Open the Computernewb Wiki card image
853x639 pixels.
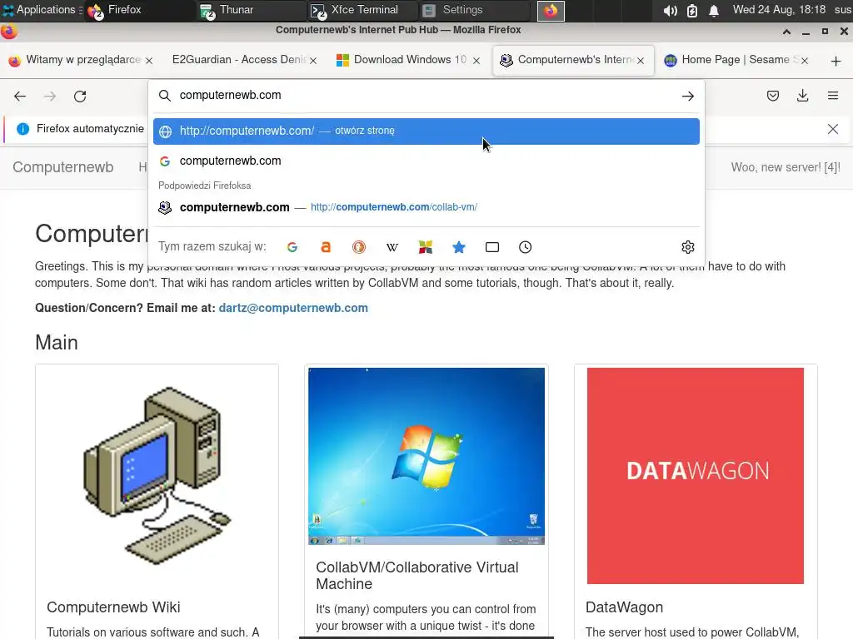coord(157,475)
